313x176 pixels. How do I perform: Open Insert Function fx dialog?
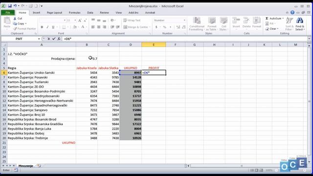[x=59, y=39]
